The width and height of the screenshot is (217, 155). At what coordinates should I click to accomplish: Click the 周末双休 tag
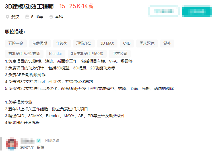[x=147, y=43]
